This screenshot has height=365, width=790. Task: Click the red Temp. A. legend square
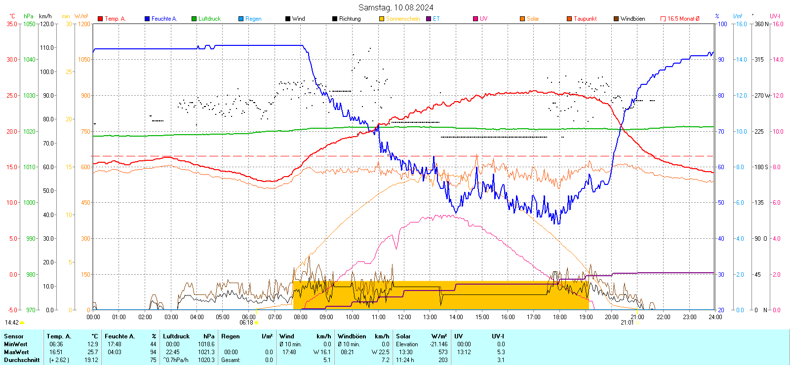click(100, 19)
